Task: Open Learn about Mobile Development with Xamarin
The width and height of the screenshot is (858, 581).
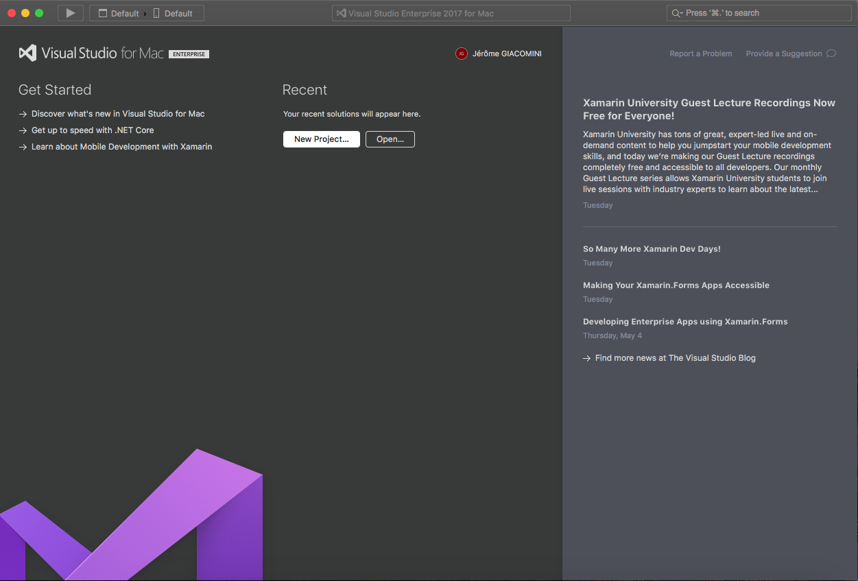Action: [122, 147]
